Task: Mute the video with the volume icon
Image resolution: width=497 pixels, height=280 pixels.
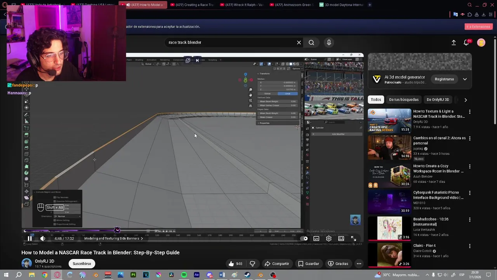Action: (43, 238)
